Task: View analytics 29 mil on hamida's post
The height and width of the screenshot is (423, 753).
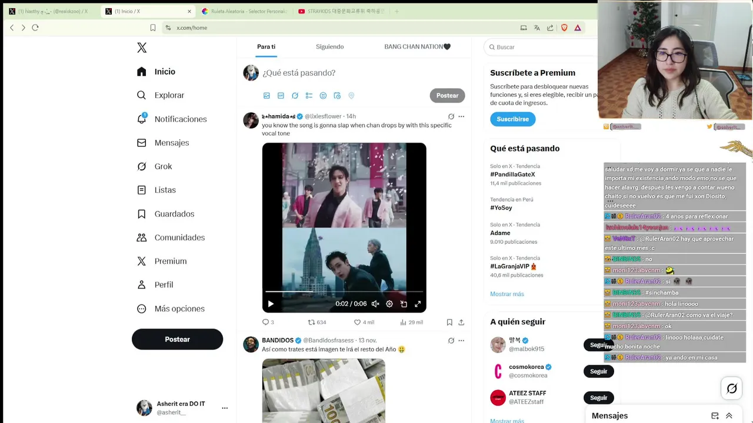Action: point(411,322)
